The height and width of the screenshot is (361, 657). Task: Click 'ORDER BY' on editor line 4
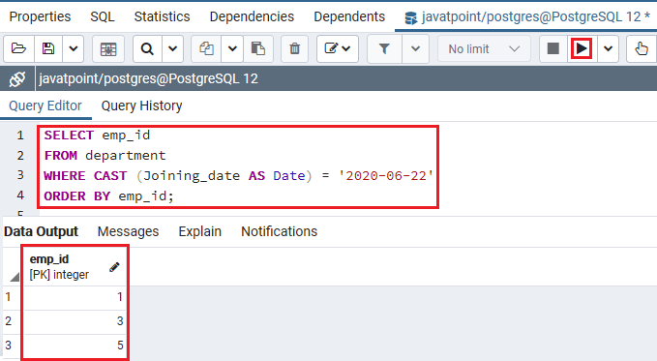point(77,196)
